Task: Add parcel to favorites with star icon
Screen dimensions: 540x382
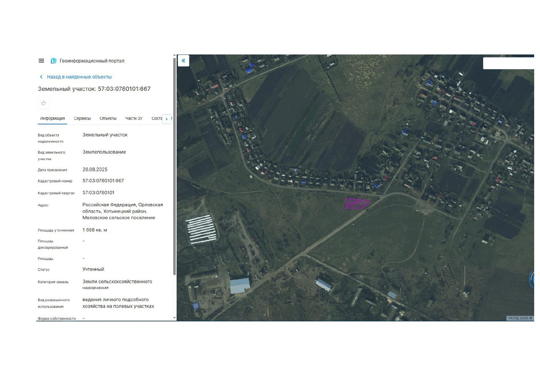Action: click(x=44, y=103)
